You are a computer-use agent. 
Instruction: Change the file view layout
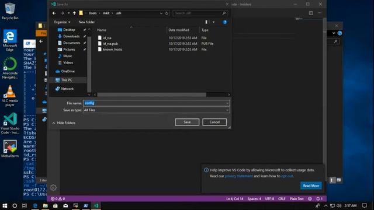point(207,22)
